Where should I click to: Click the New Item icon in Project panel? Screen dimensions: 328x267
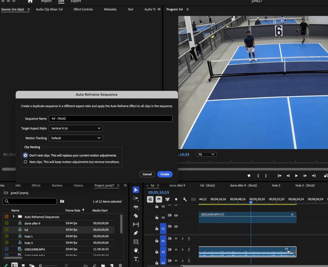click(x=112, y=265)
